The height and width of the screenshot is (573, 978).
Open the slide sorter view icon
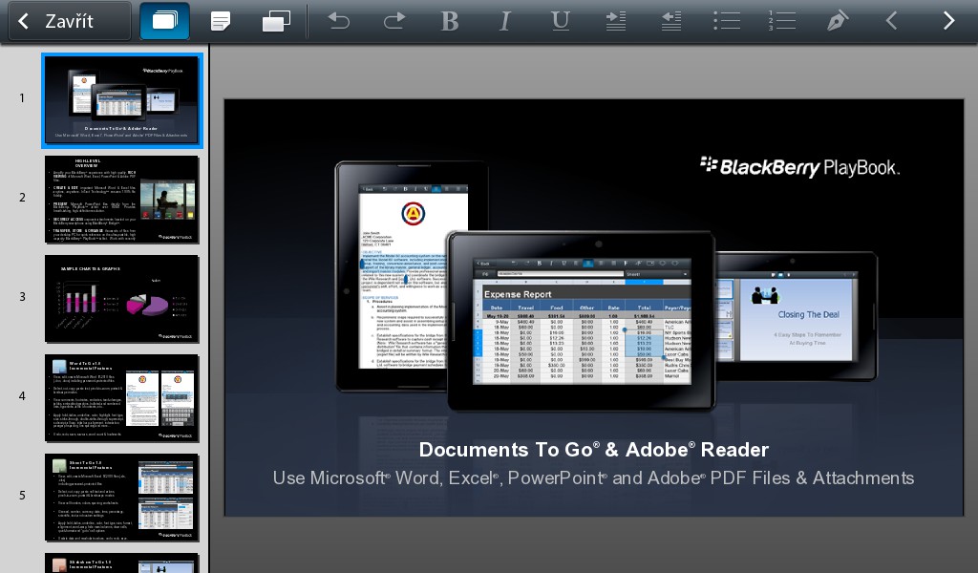point(276,21)
